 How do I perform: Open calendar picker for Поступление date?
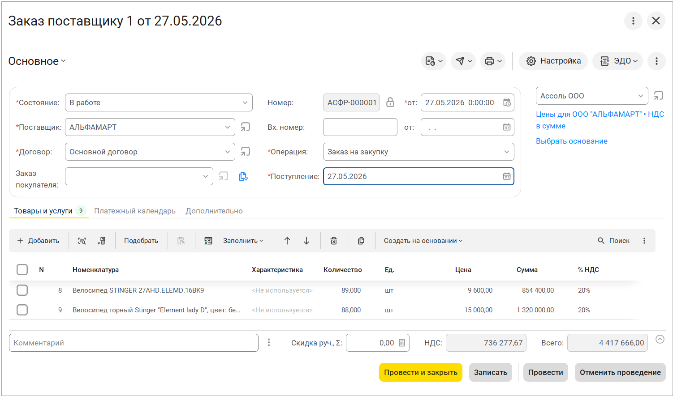[x=506, y=176]
